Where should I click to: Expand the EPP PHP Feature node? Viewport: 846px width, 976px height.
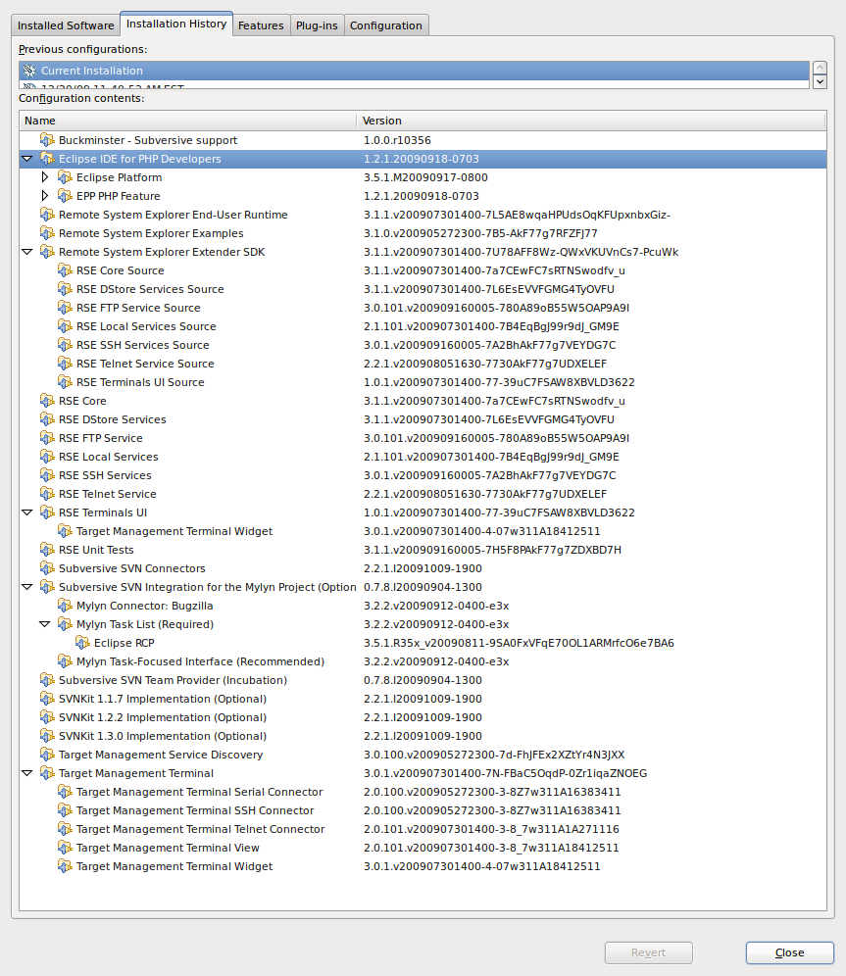(45, 196)
